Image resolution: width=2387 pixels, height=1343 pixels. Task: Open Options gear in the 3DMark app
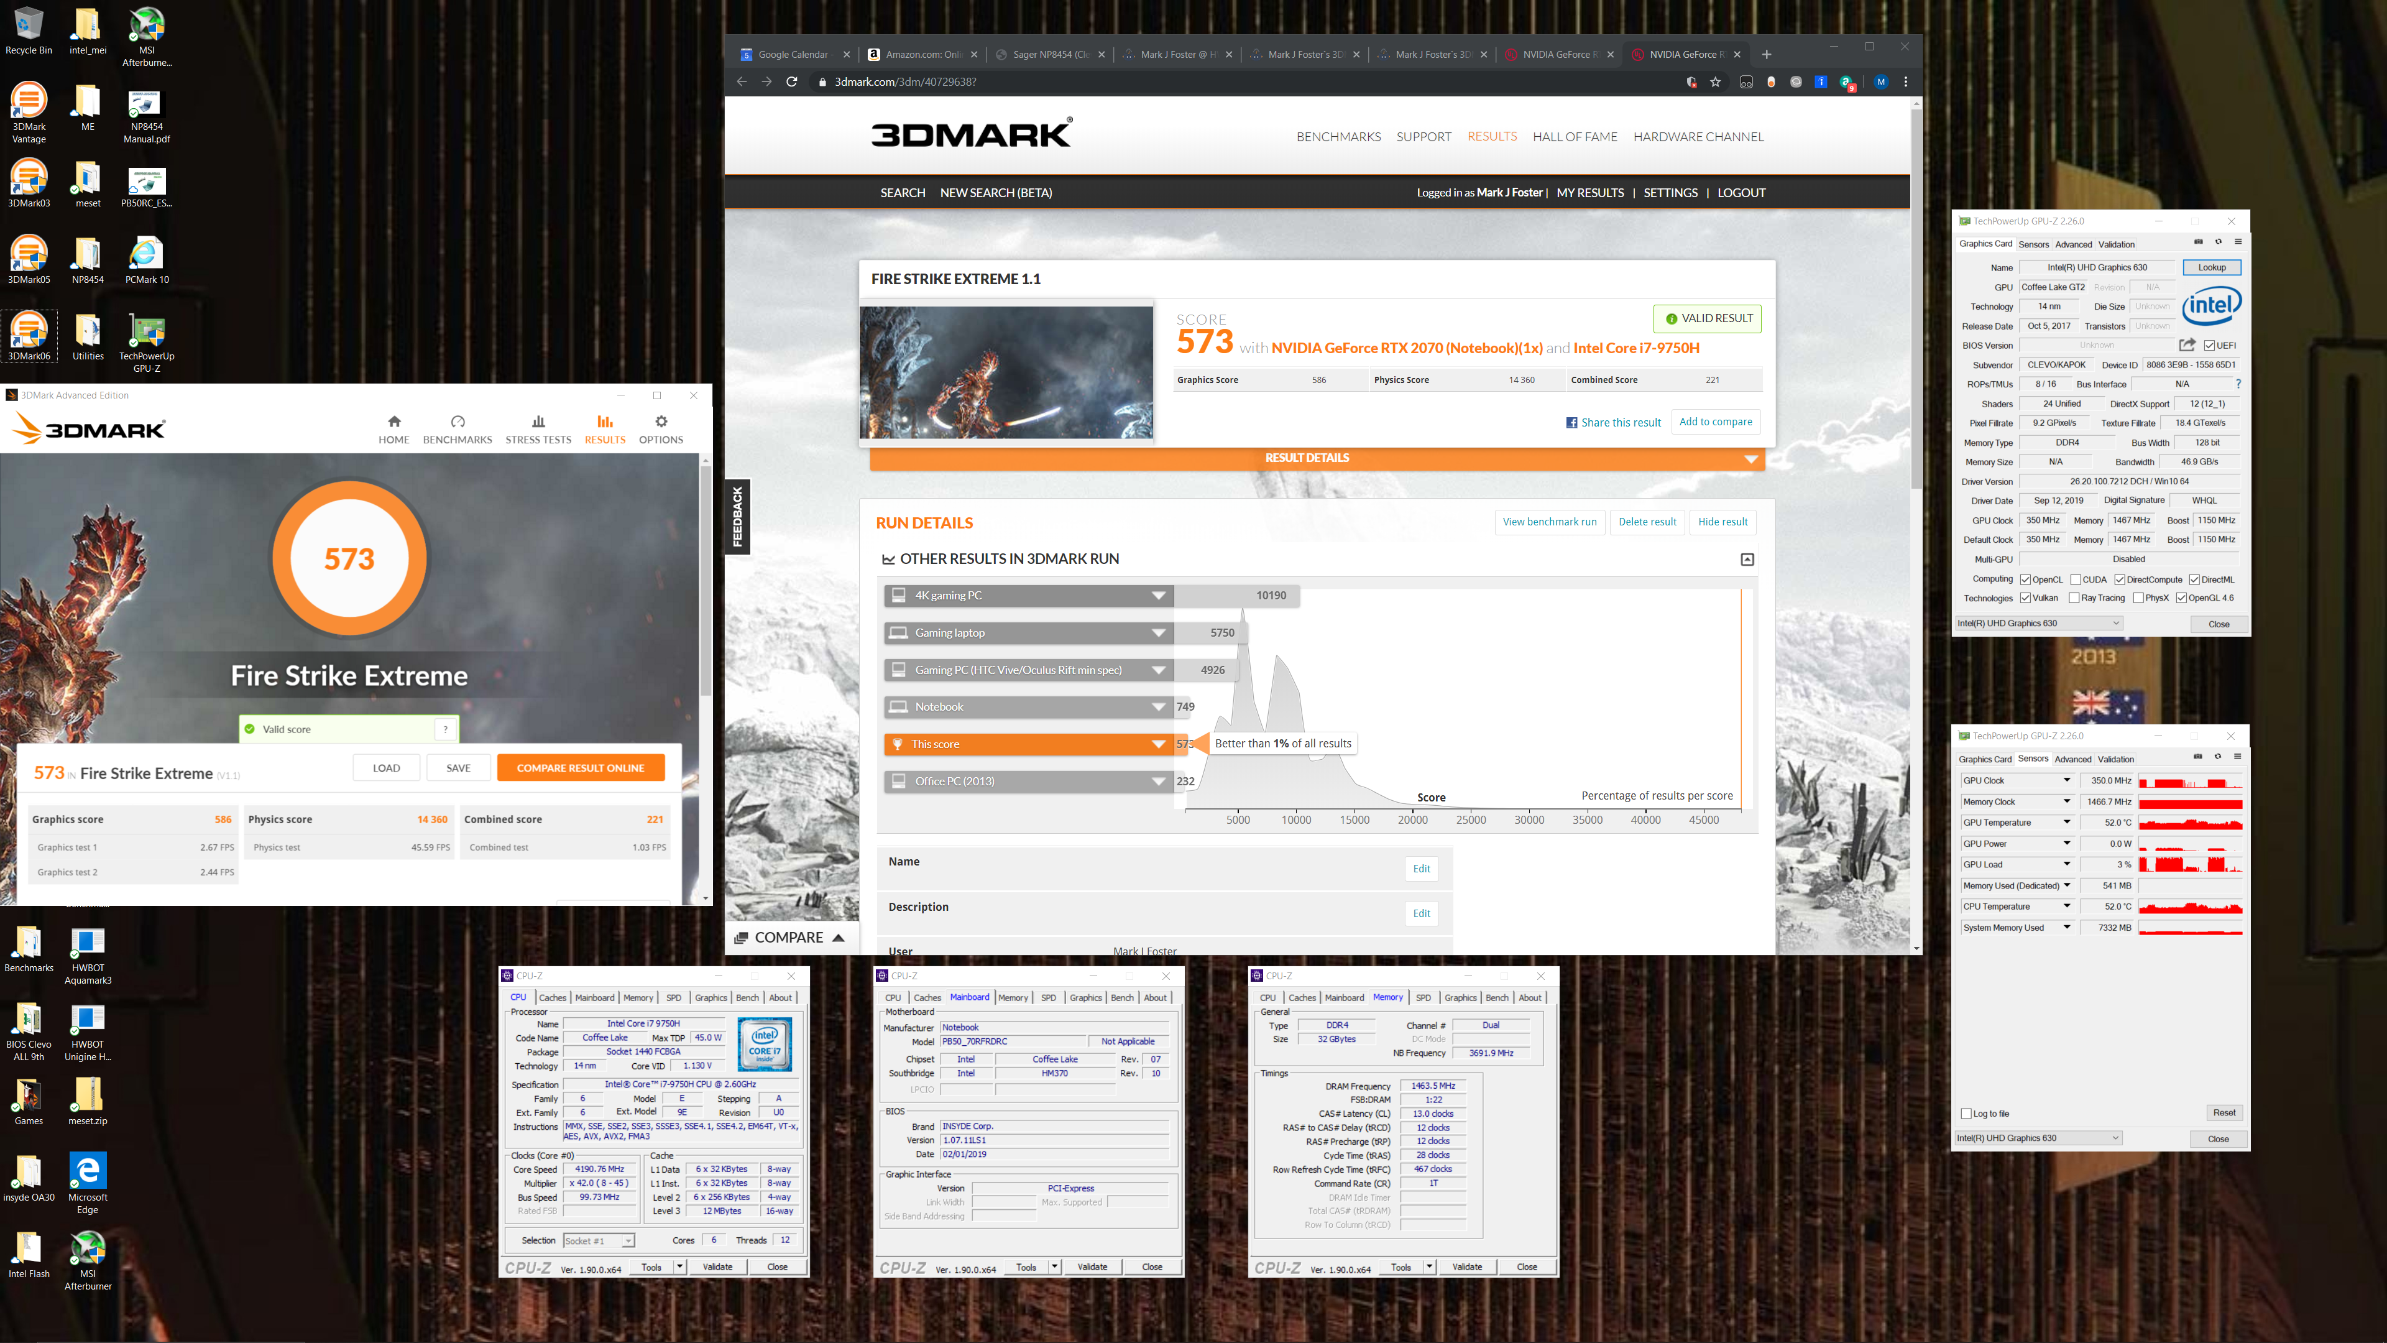(x=661, y=429)
